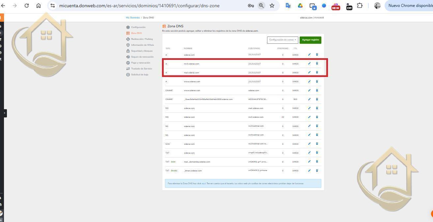433x222 pixels.
Task: Follow the 'aquí' link to delete DNS zone
Action: coord(203,184)
